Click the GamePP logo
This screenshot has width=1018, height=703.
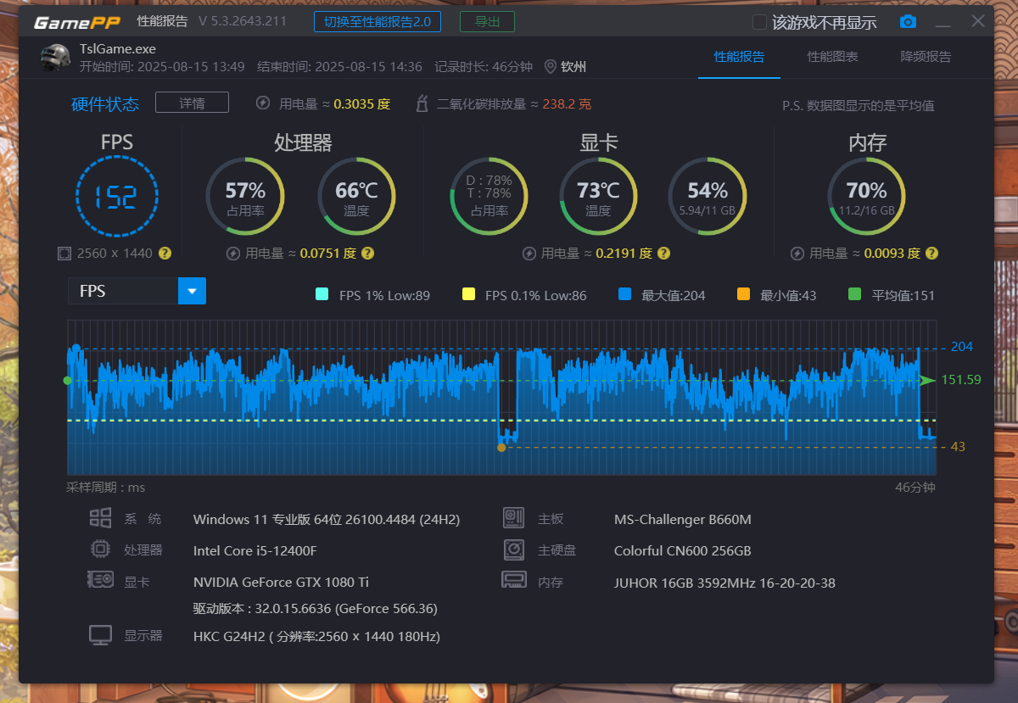click(77, 22)
